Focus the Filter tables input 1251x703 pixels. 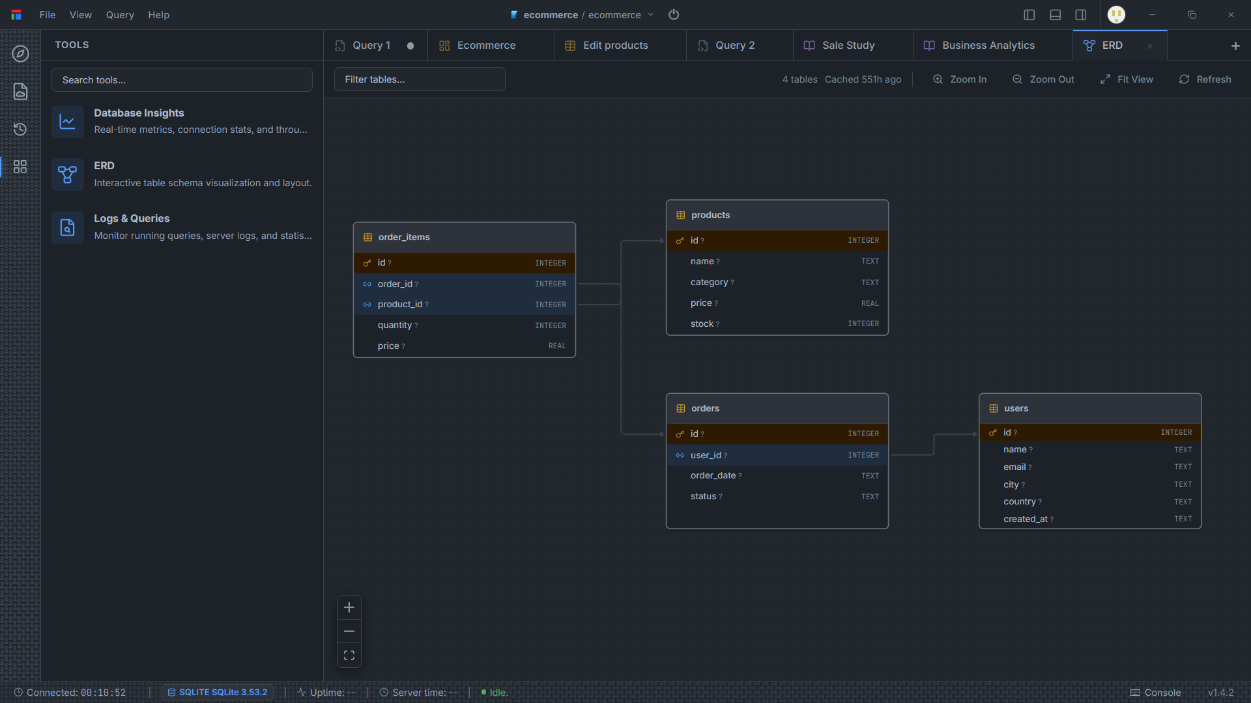420,79
